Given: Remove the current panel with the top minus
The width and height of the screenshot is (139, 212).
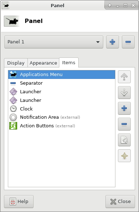Looking at the screenshot, I should coord(128,42).
